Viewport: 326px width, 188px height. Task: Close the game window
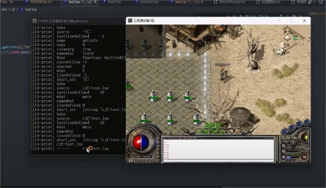point(304,21)
